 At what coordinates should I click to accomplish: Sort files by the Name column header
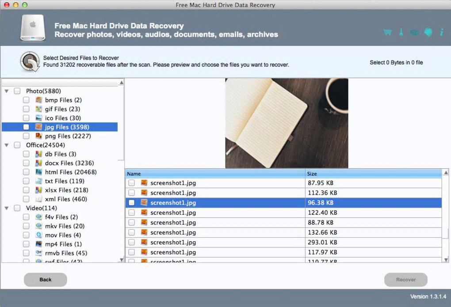tap(215, 174)
